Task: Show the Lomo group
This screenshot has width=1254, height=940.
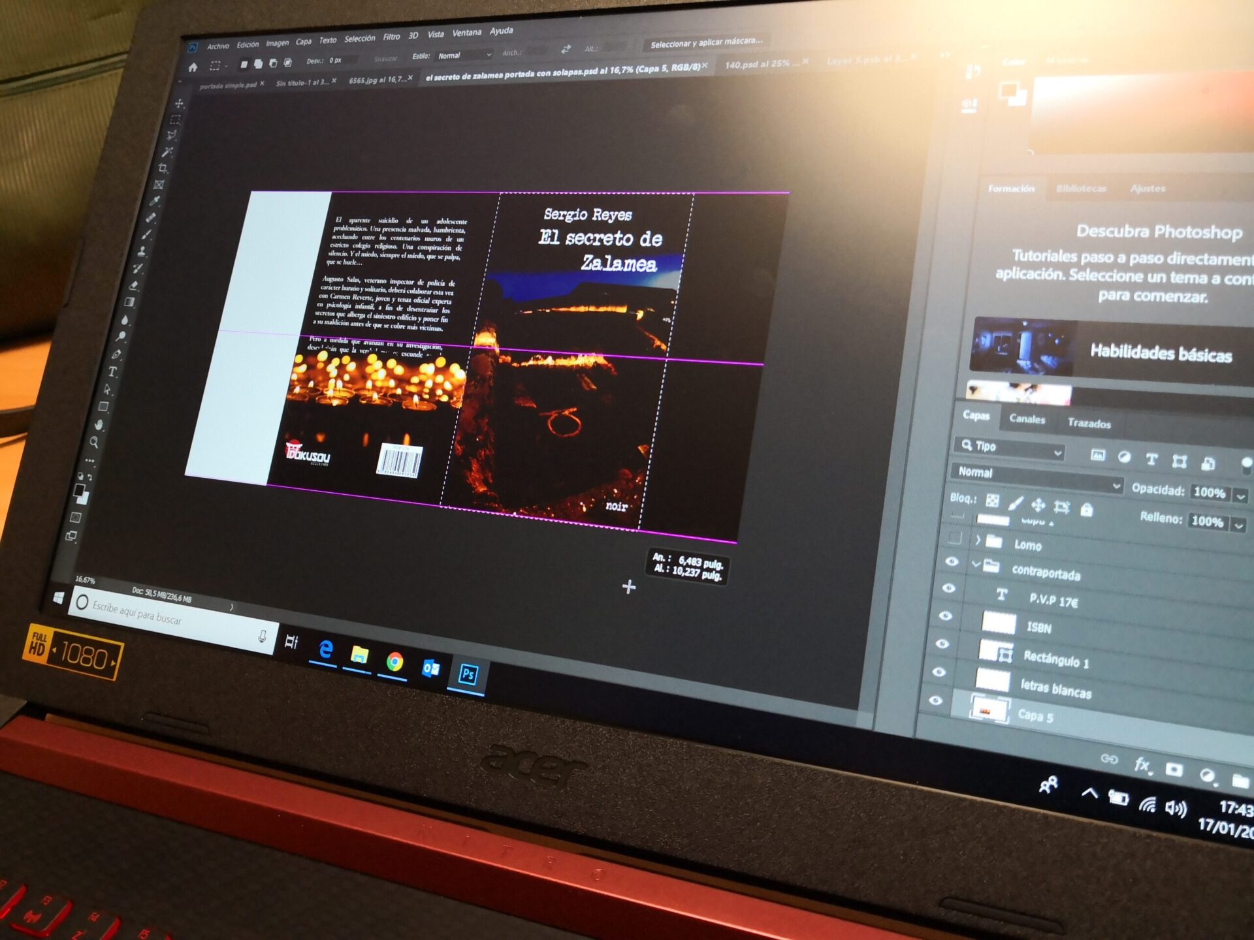Action: (954, 538)
